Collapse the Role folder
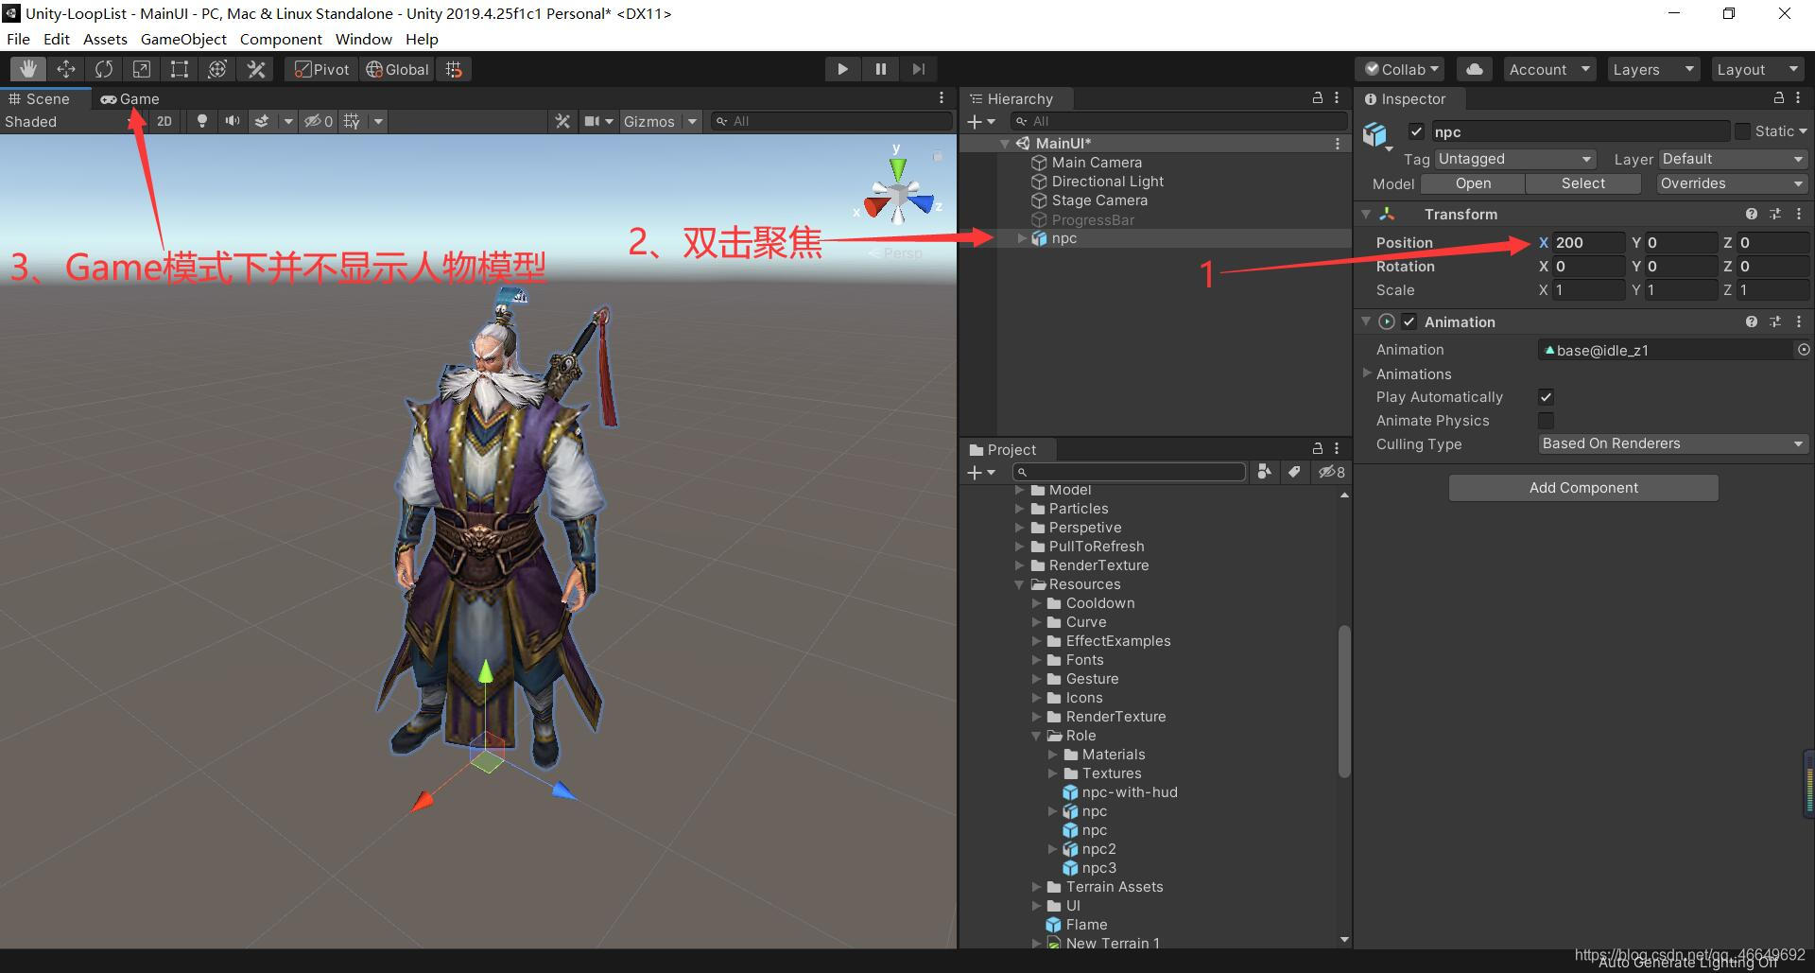This screenshot has height=973, width=1815. point(1037,736)
